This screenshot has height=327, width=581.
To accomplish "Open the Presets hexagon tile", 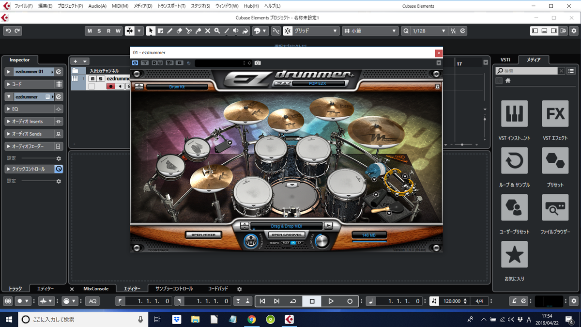I will pyautogui.click(x=555, y=161).
